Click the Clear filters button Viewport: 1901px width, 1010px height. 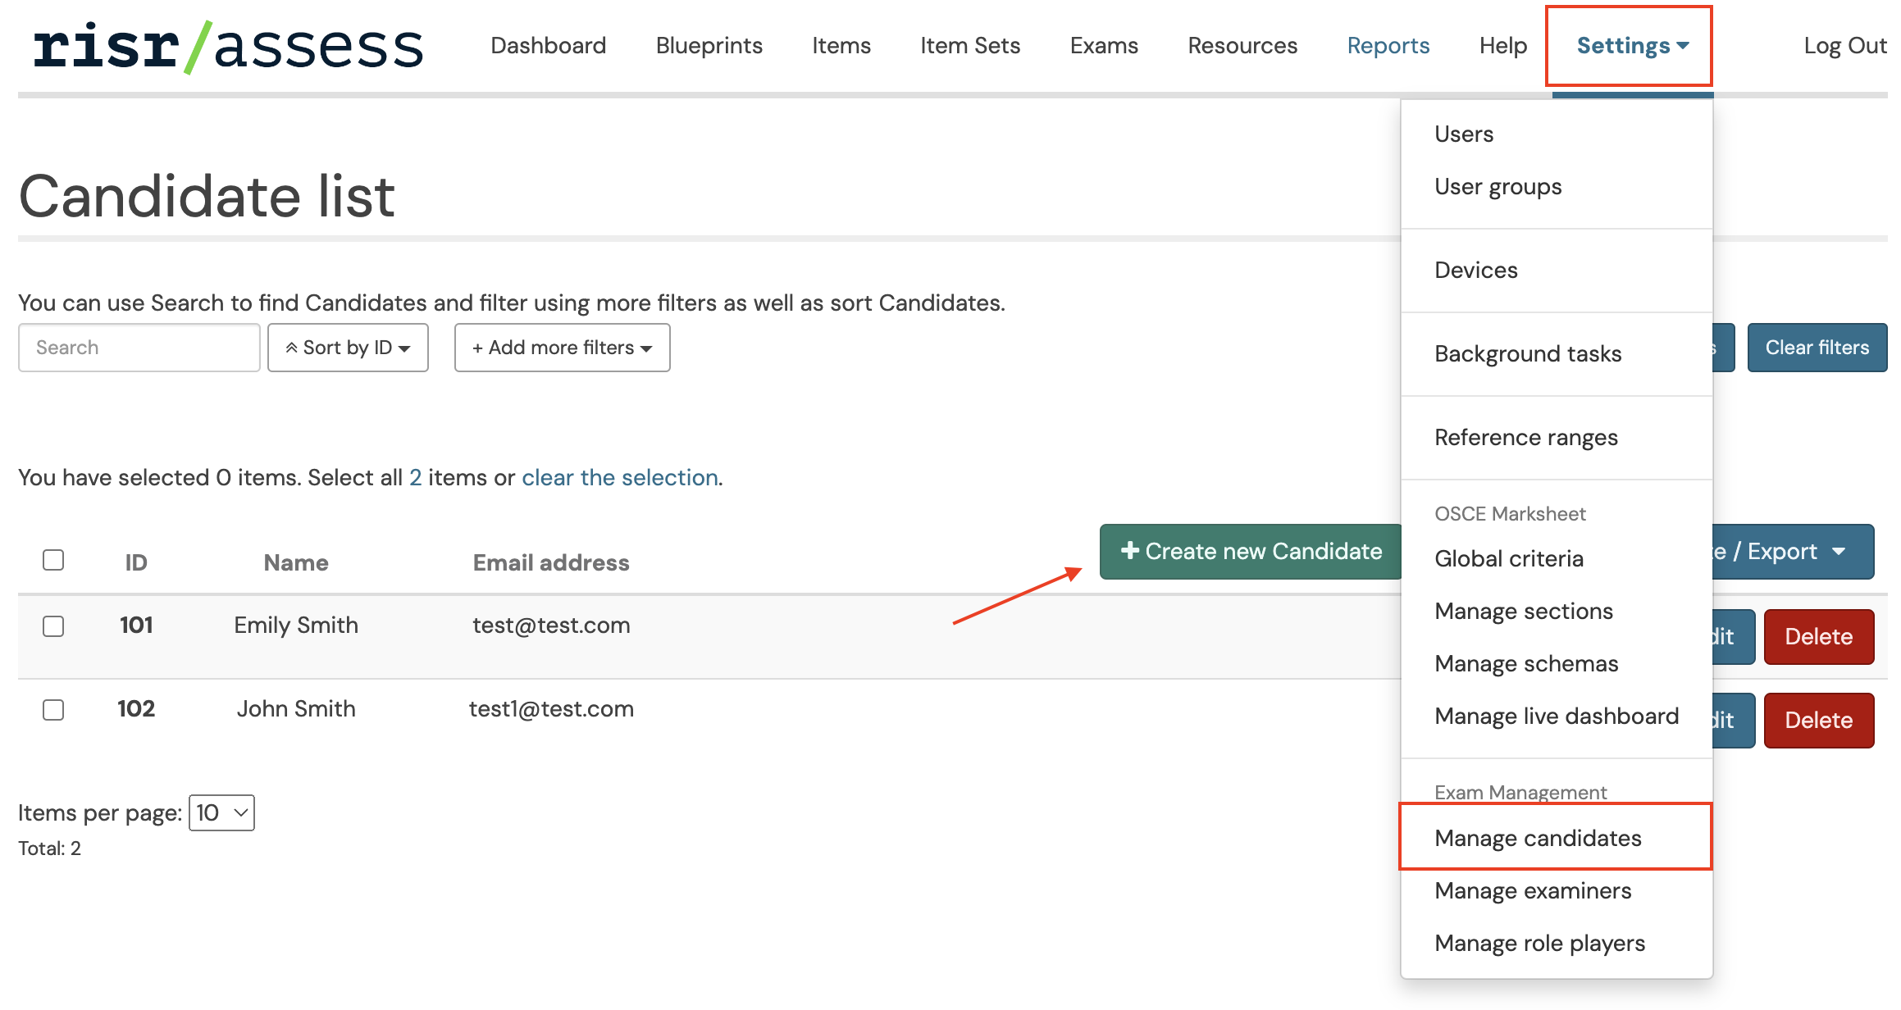1817,348
